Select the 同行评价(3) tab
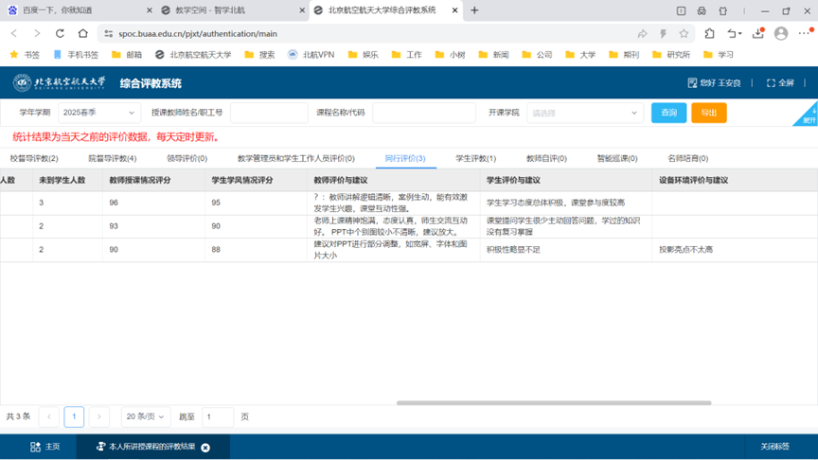 tap(405, 159)
